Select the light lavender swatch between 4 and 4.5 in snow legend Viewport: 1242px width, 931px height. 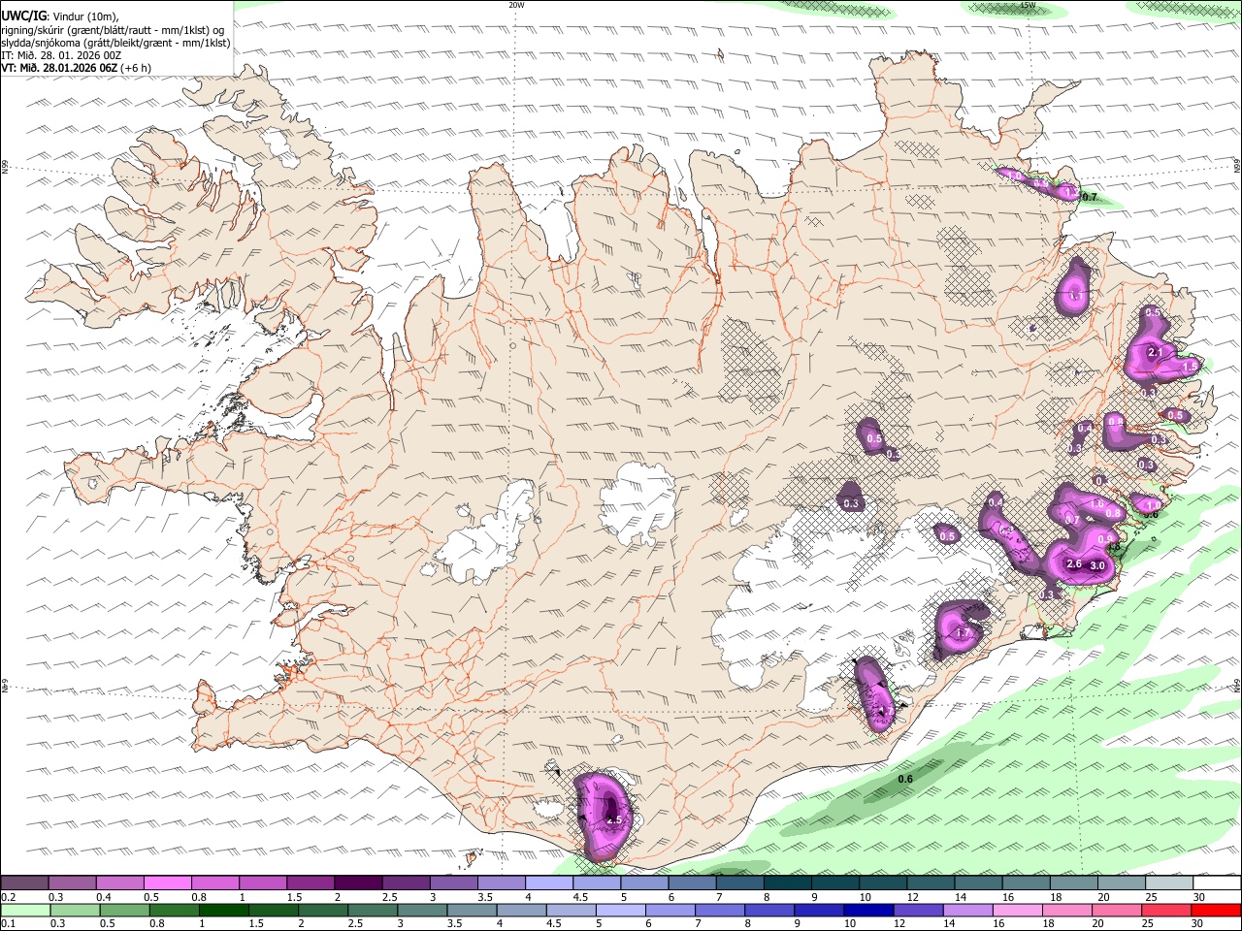[547, 883]
